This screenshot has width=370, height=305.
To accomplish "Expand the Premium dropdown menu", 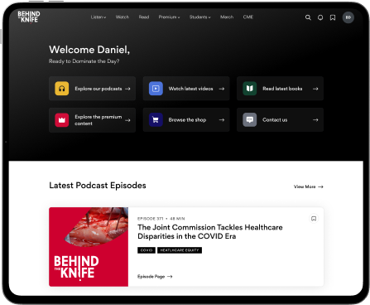I will [169, 17].
